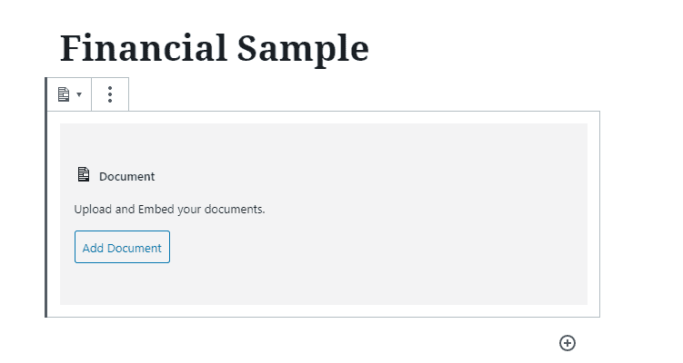
Task: Click the word Sample in the title
Action: 303,49
